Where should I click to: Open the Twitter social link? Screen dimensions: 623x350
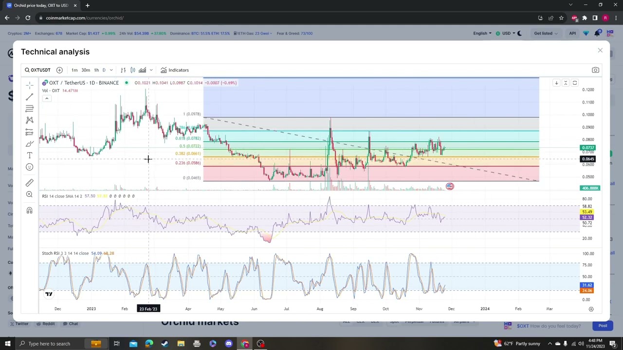pyautogui.click(x=18, y=324)
